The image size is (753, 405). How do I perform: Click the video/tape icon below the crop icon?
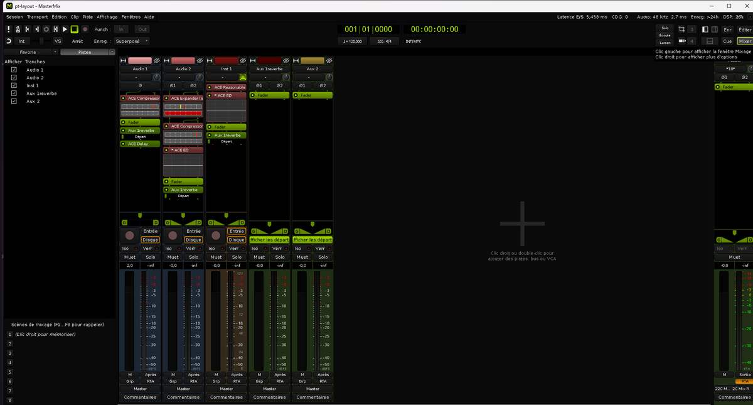pyautogui.click(x=682, y=41)
